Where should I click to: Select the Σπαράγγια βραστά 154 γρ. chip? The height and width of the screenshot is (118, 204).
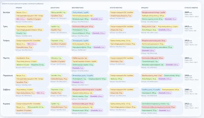pos(97,79)
